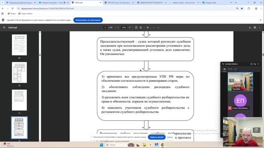The height and width of the screenshot is (148, 264).
Task: Select page 71 thumbnail
Action: (19, 100)
